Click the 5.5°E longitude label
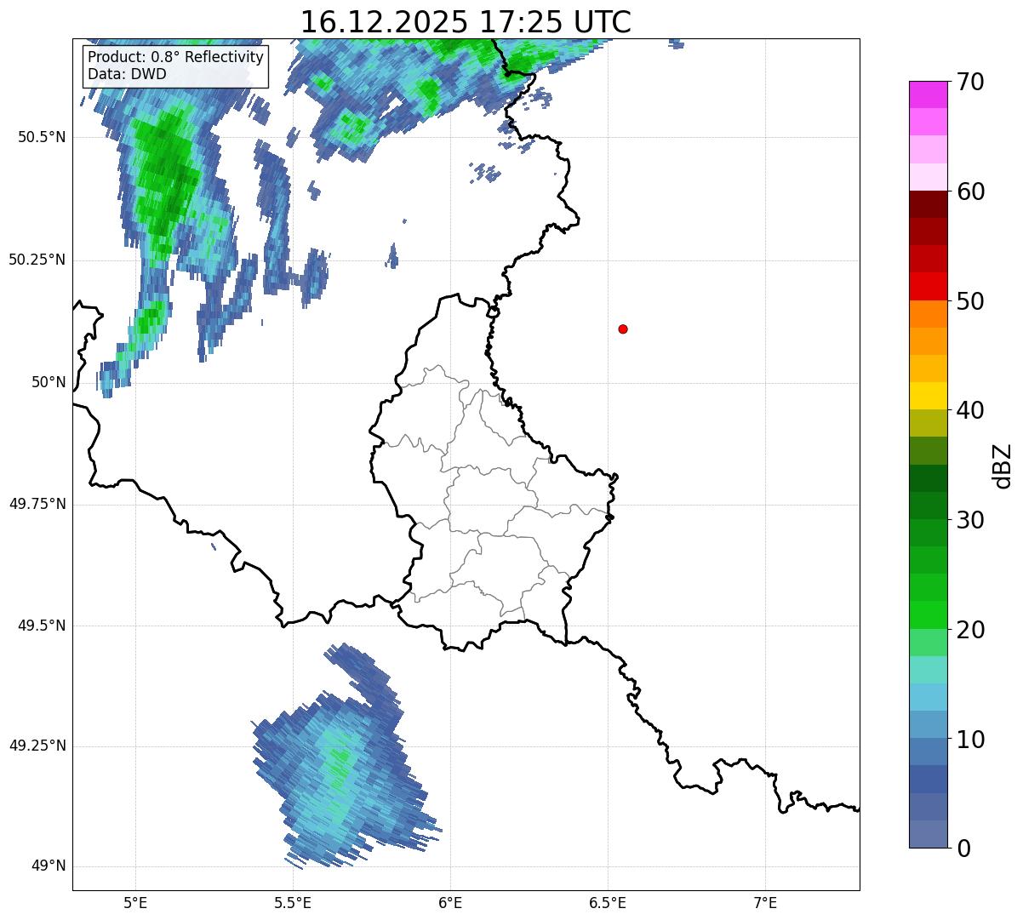Screen dimensions: 1023x920 click(x=293, y=902)
